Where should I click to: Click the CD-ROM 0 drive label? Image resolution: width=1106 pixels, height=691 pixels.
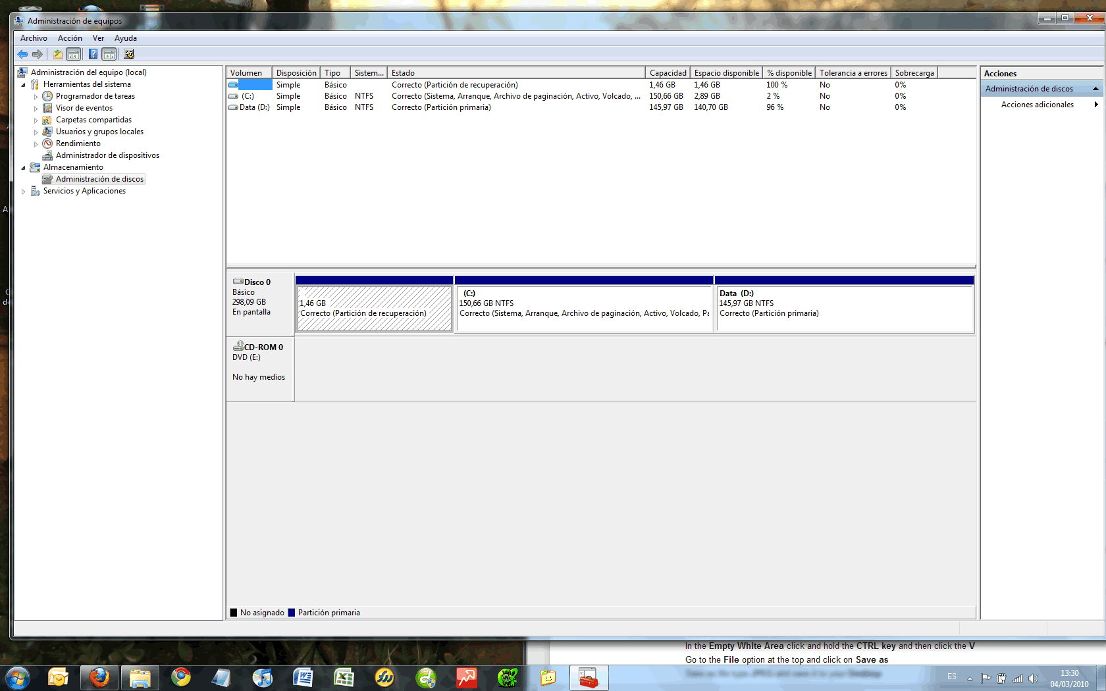tap(263, 347)
